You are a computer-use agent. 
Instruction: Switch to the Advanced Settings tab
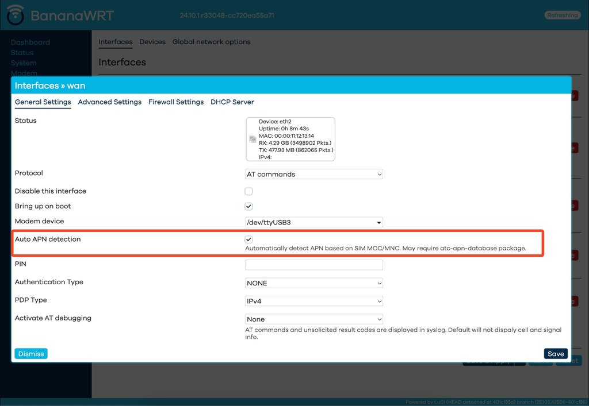tap(109, 102)
